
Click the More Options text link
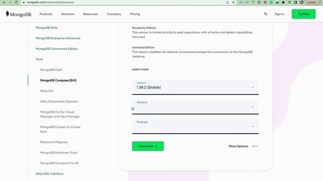(x=238, y=146)
